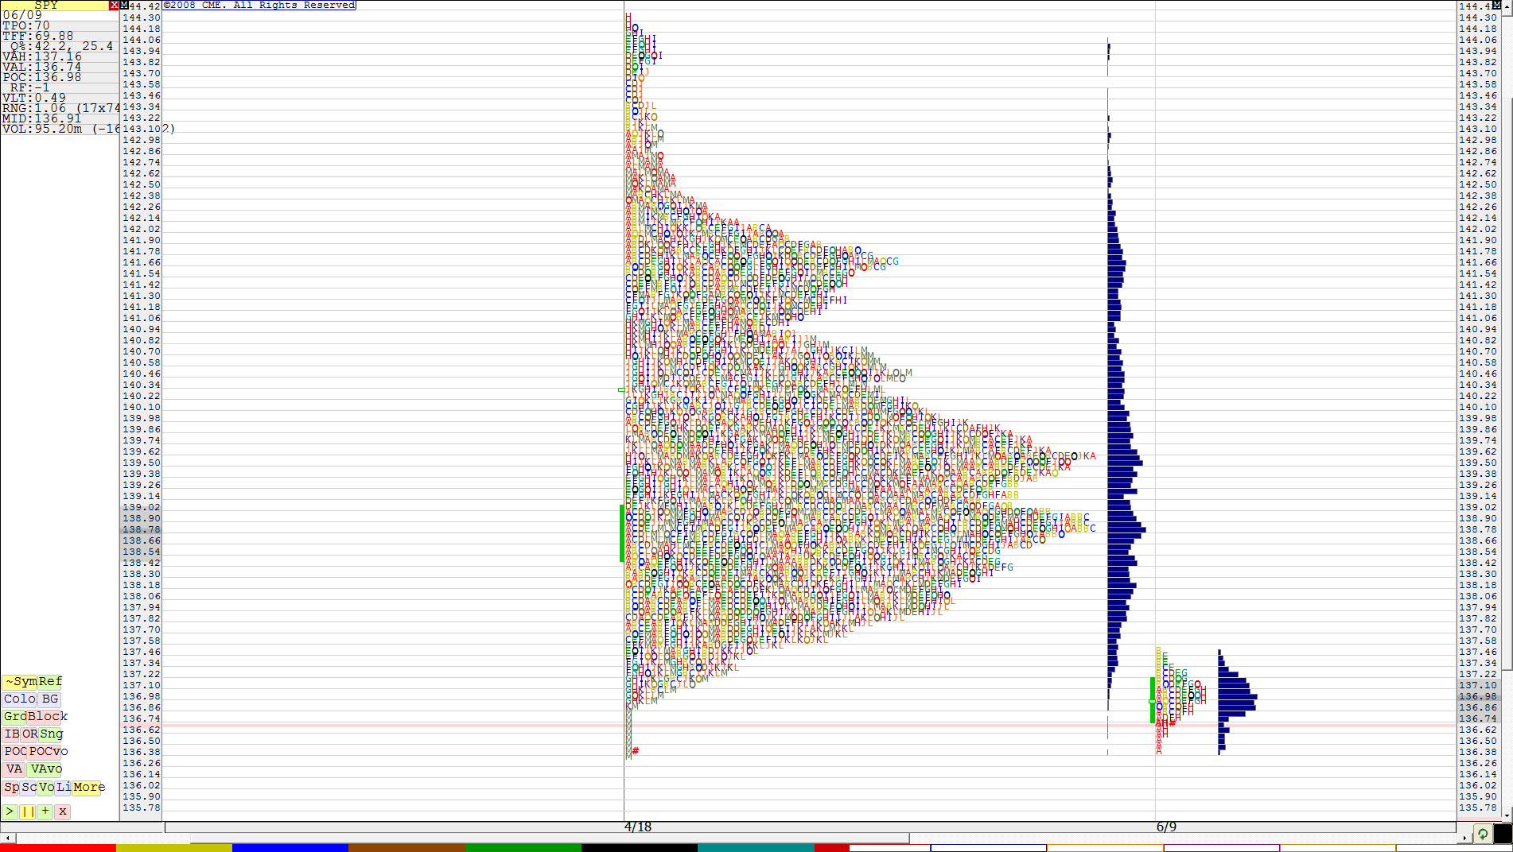The width and height of the screenshot is (1513, 852).
Task: Toggle the Sng singles marker
Action: (51, 734)
